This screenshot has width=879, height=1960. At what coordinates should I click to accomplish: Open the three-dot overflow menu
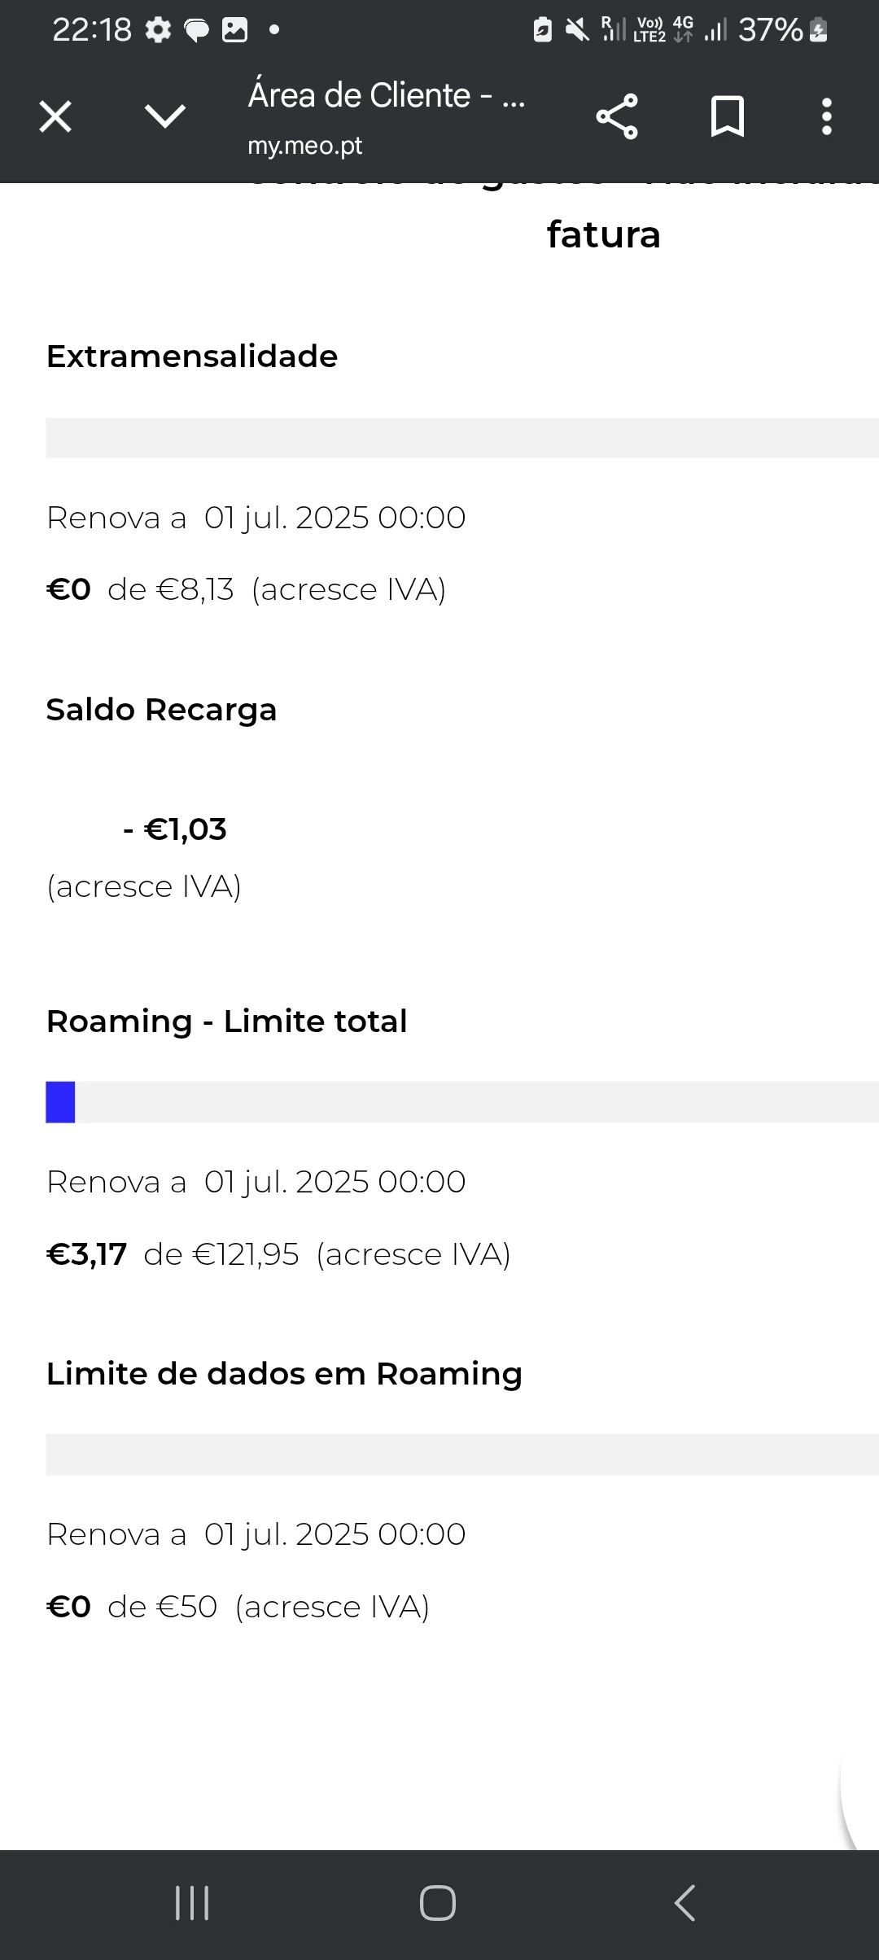(827, 116)
